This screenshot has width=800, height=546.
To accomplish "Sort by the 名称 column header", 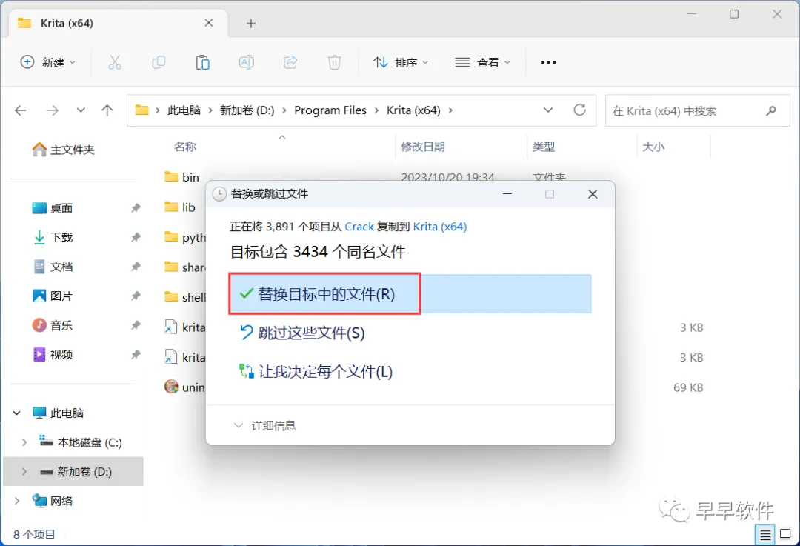I will (x=185, y=147).
